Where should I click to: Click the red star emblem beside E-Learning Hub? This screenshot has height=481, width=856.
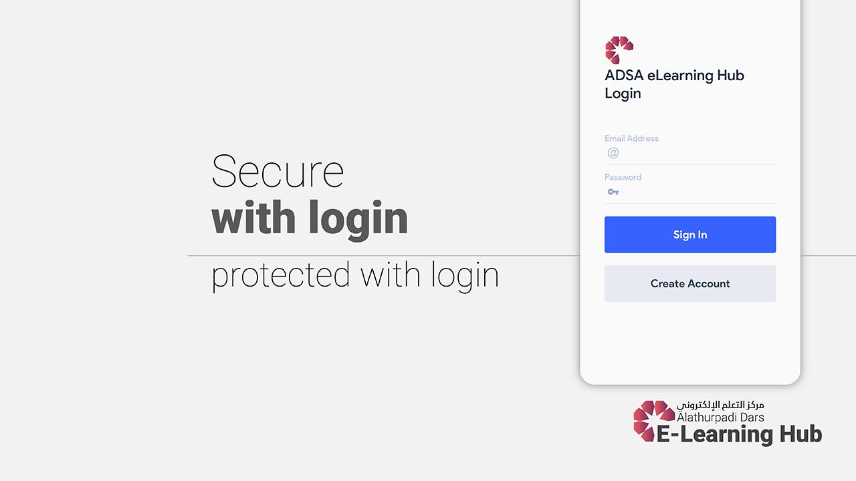point(654,421)
